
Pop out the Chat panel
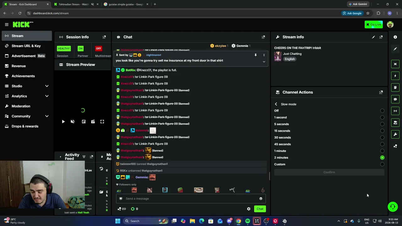[x=263, y=37]
